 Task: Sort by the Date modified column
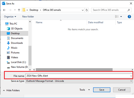click(x=95, y=22)
